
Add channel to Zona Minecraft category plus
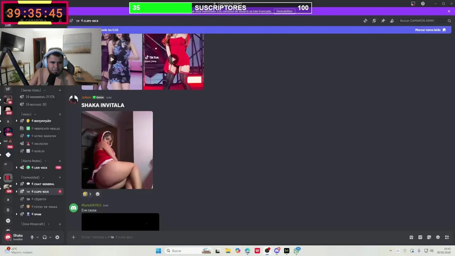click(60, 224)
